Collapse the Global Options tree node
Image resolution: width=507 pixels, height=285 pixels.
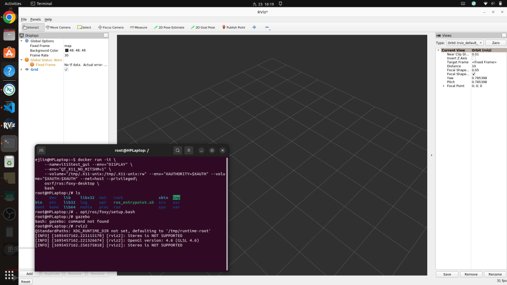(x=22, y=41)
